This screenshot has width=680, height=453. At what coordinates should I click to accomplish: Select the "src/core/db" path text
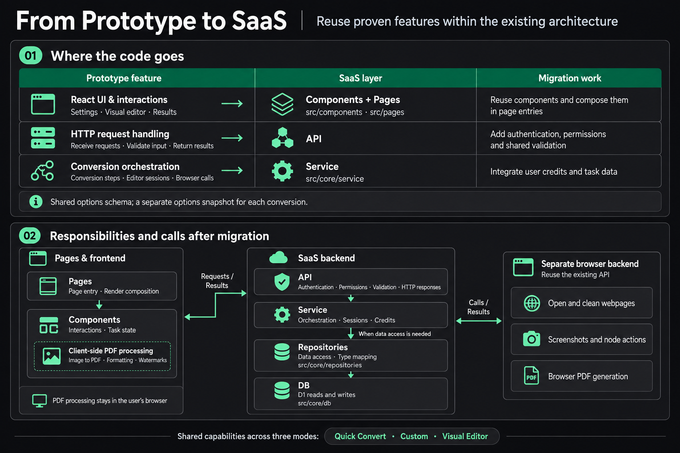[314, 403]
